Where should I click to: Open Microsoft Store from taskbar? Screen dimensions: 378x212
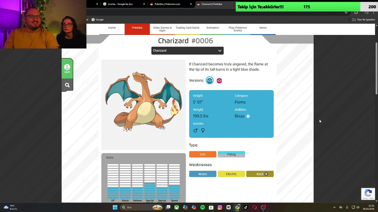click(211, 207)
